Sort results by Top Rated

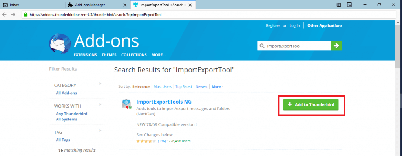coord(184,86)
